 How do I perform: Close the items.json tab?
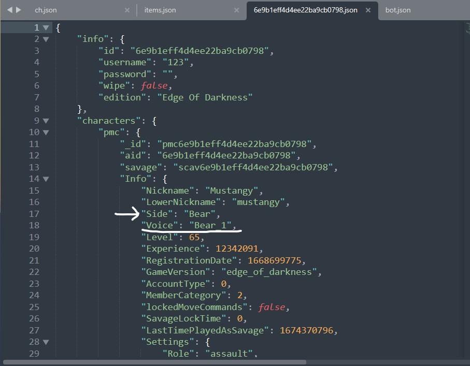pos(236,10)
